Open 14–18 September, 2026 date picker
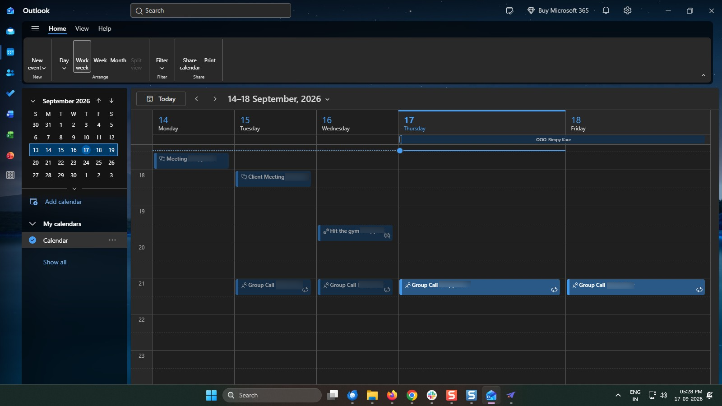The image size is (722, 406). click(x=278, y=99)
